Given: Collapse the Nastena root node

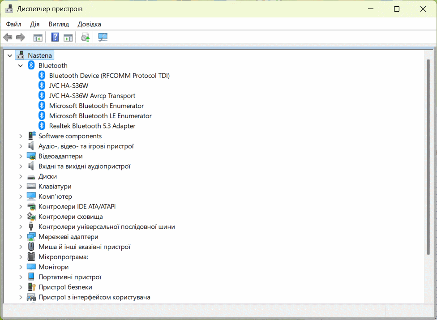Looking at the screenshot, I should pyautogui.click(x=10, y=55).
